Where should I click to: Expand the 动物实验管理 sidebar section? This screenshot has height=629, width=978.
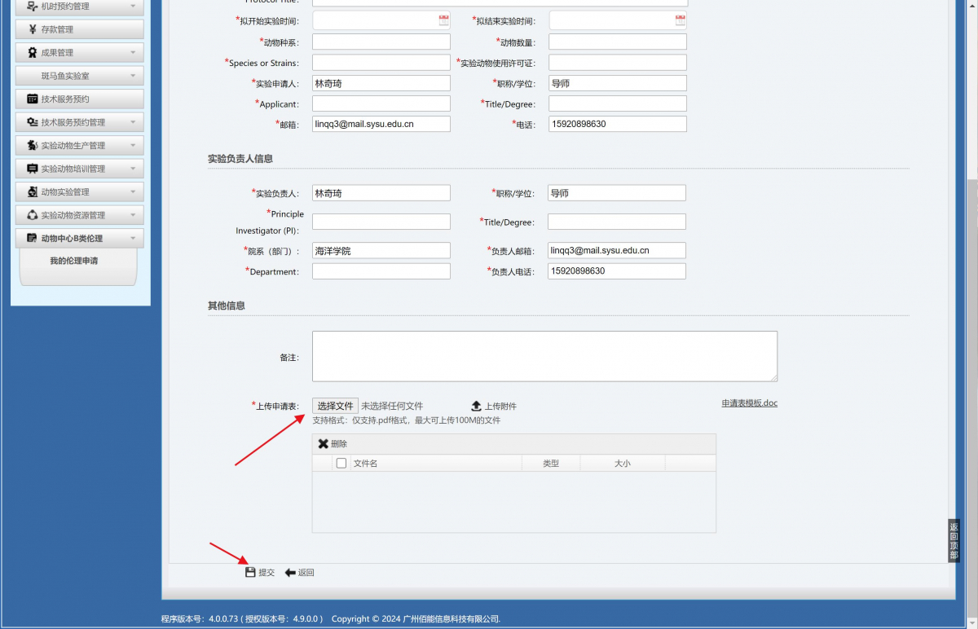133,192
